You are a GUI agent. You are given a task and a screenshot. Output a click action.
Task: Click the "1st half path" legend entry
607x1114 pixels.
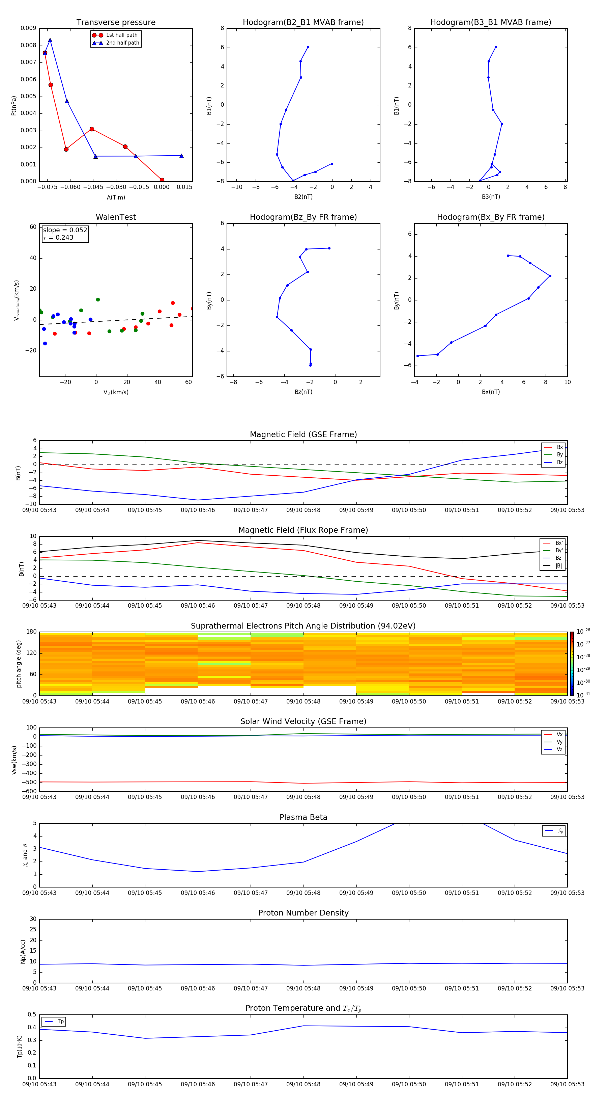115,35
